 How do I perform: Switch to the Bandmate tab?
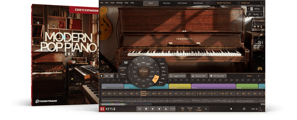tap(198, 3)
